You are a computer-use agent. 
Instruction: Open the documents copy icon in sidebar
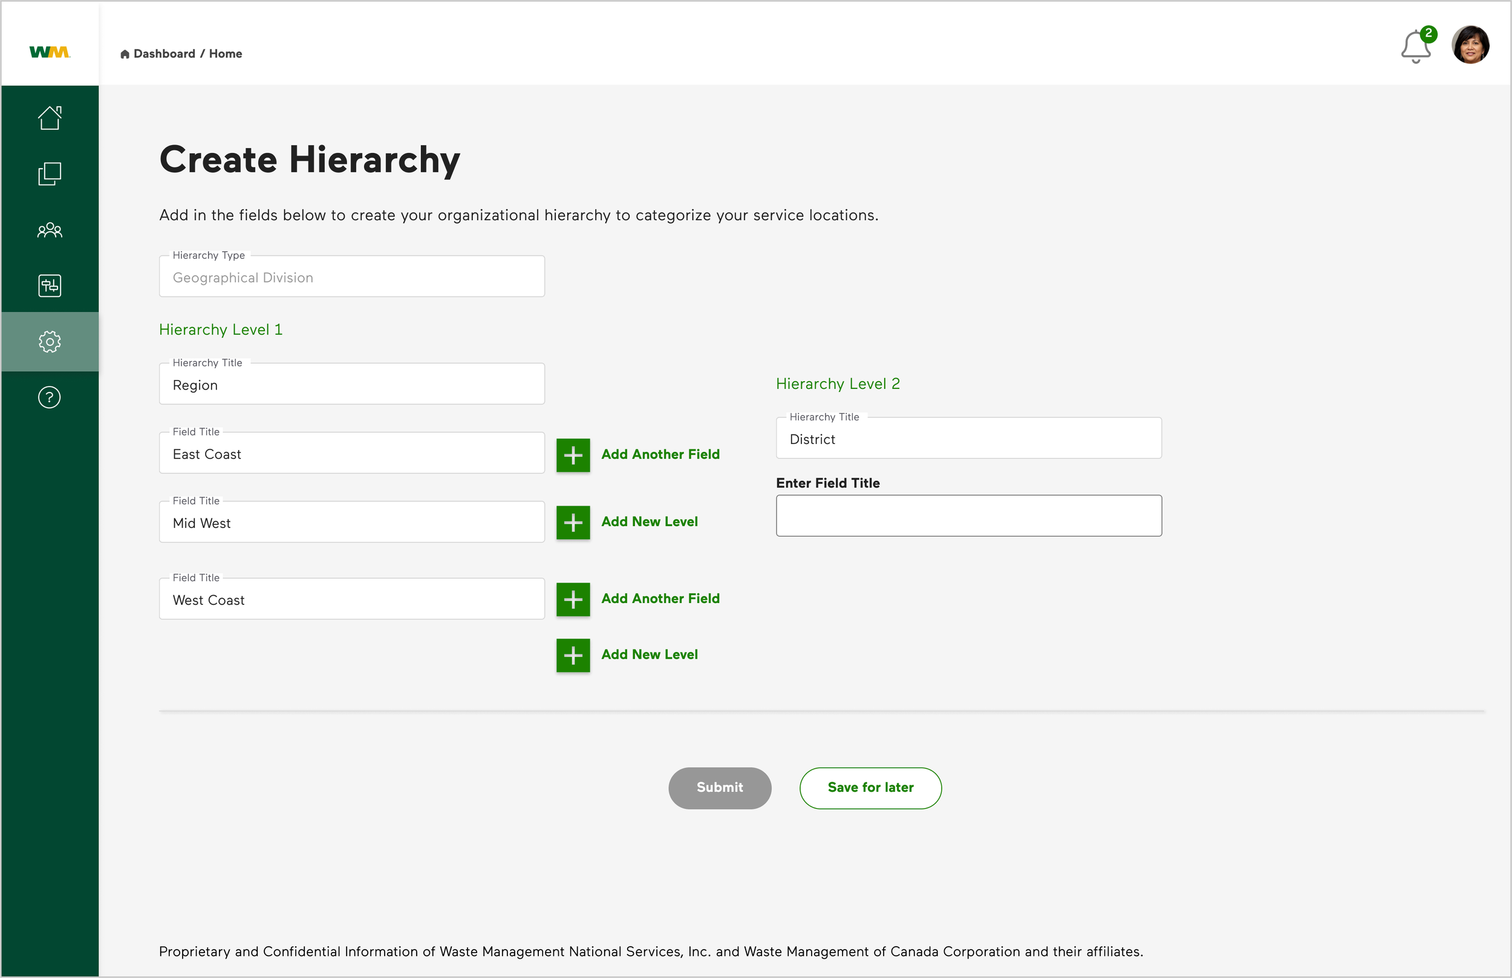pyautogui.click(x=50, y=174)
